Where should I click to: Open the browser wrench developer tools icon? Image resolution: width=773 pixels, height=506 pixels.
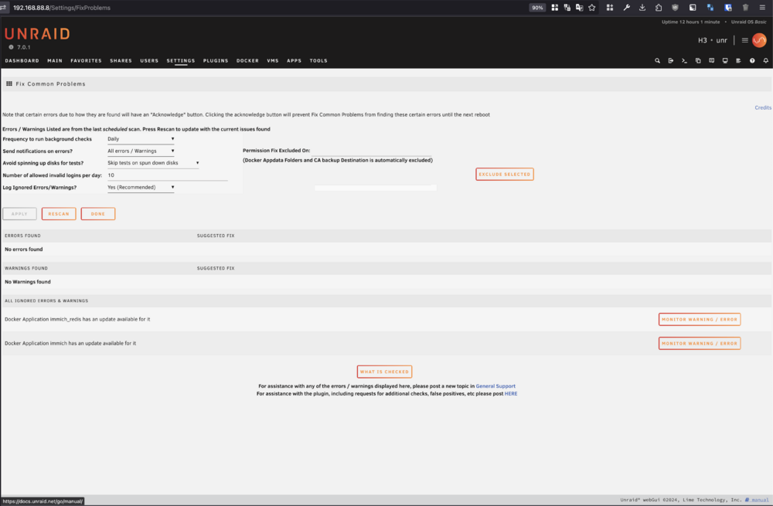pos(627,8)
